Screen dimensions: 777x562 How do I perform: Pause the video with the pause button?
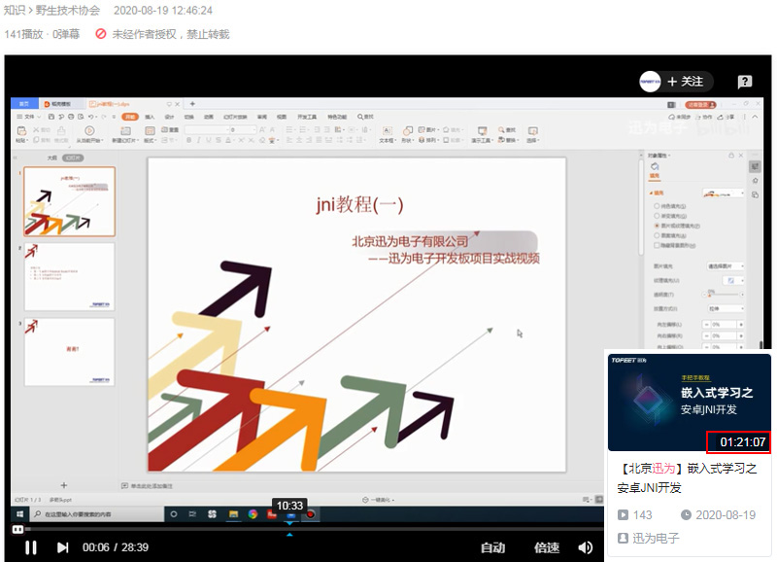coord(31,547)
